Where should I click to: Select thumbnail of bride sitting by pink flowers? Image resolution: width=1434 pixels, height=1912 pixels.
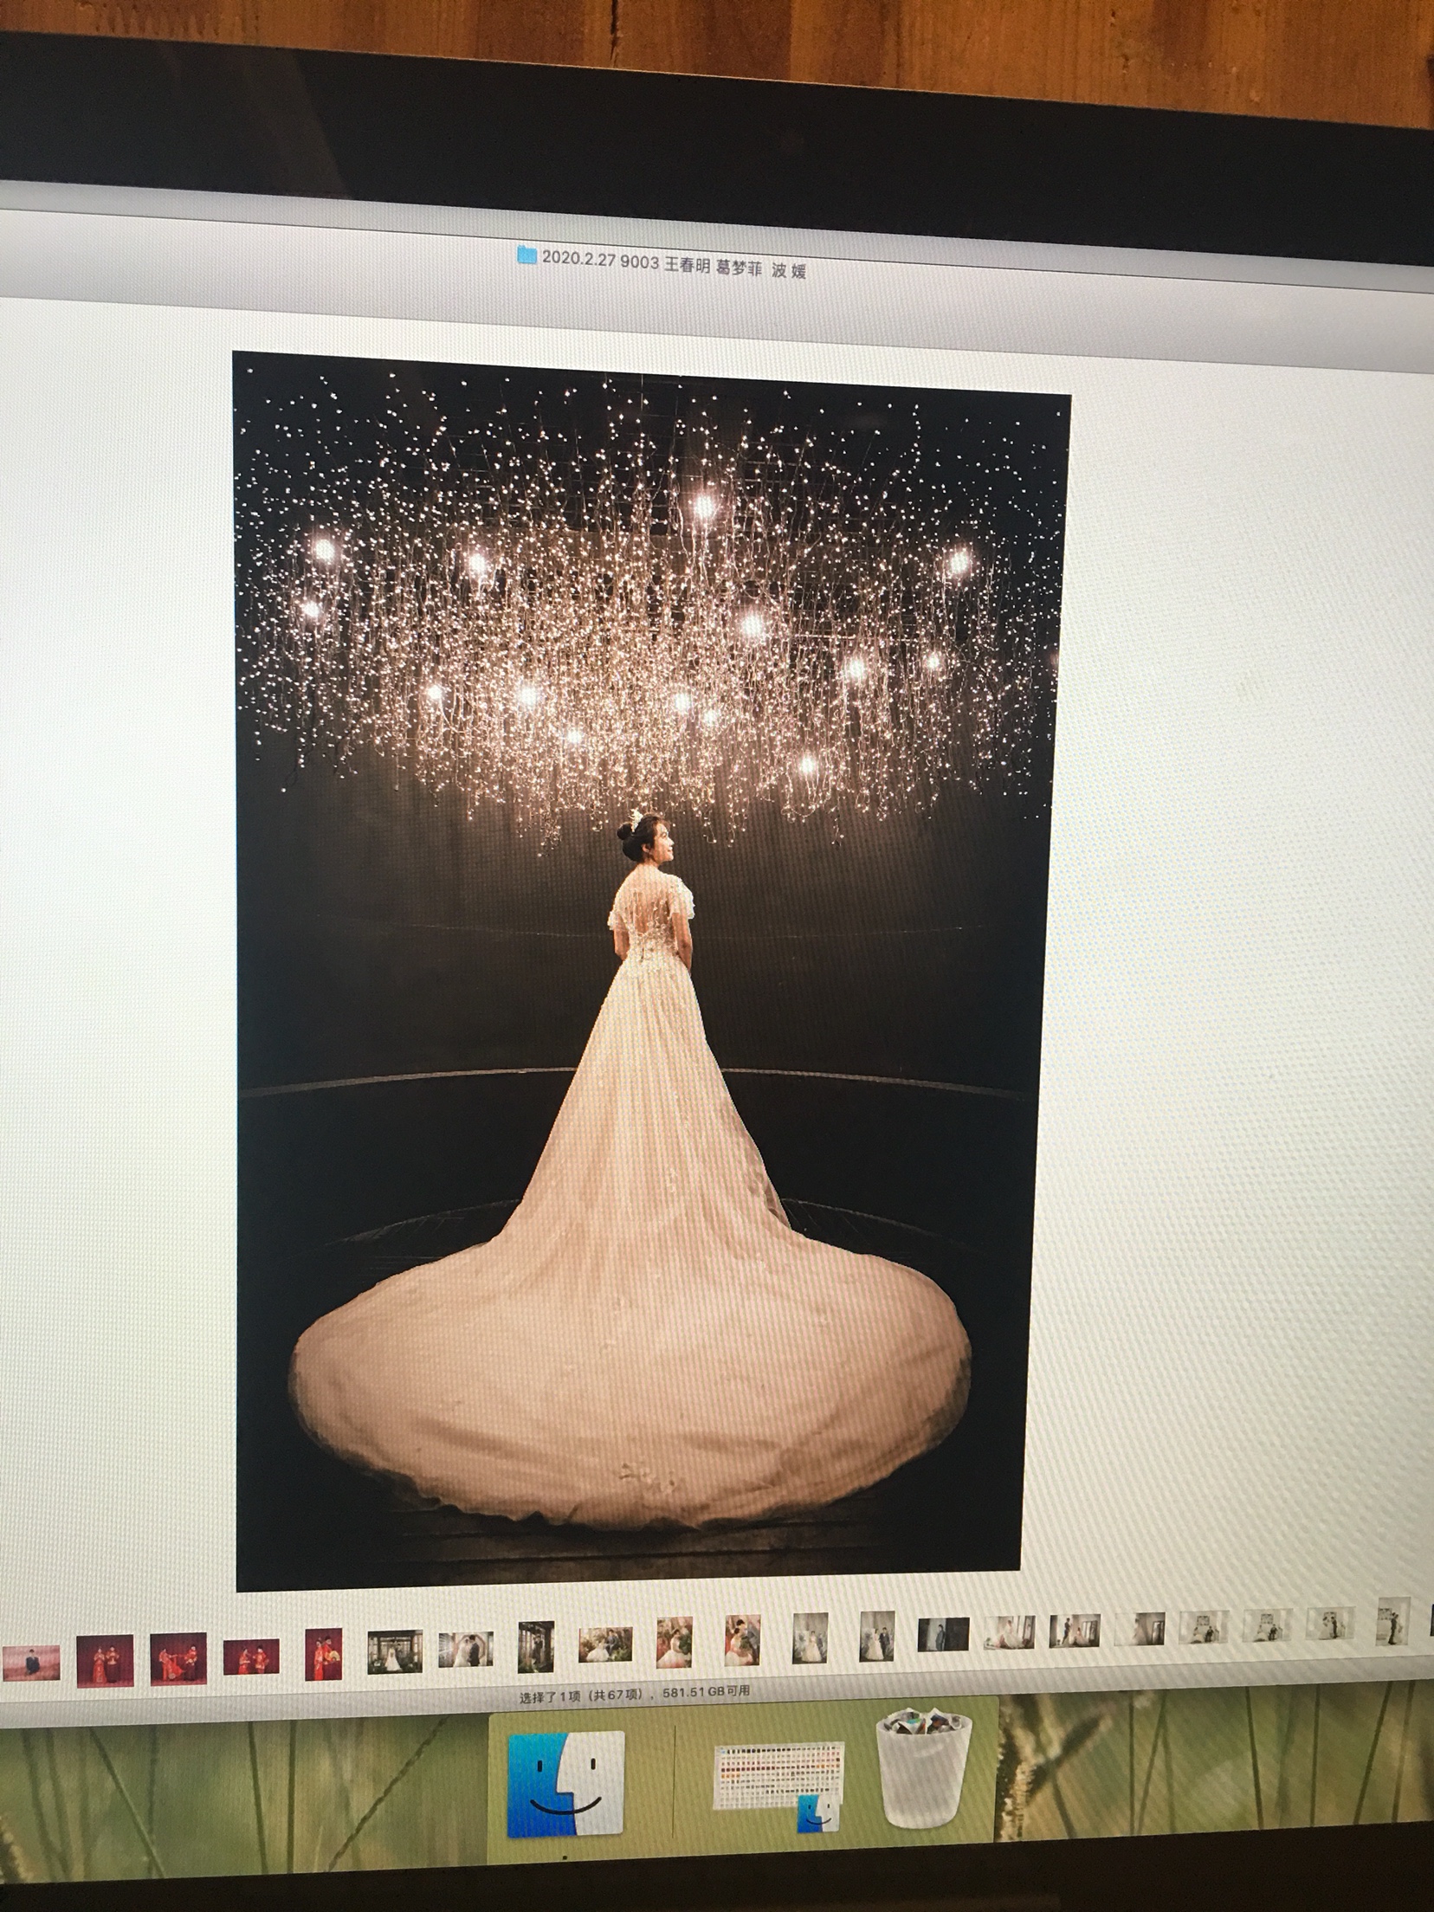tap(673, 1643)
